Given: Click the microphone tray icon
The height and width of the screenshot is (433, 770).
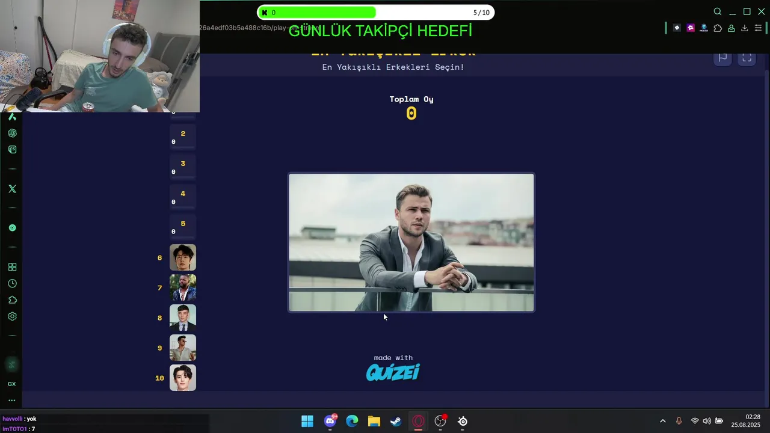Looking at the screenshot, I should 679,421.
